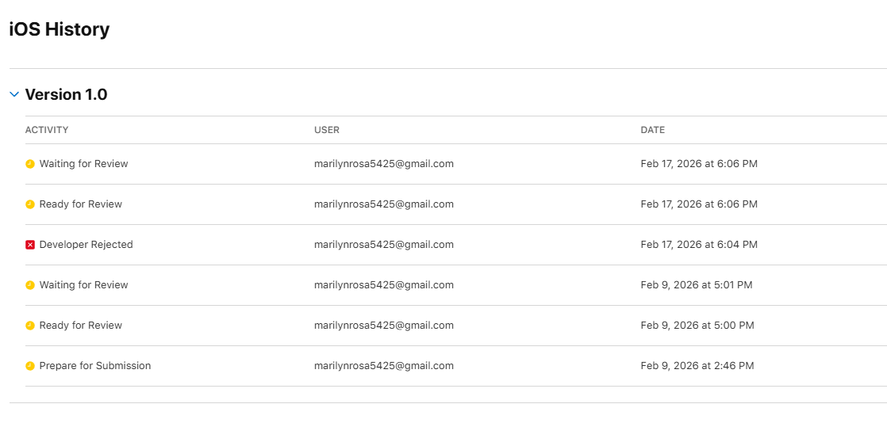Click the Version 1.0 heading
Screen dimensions: 887x423
pos(66,94)
